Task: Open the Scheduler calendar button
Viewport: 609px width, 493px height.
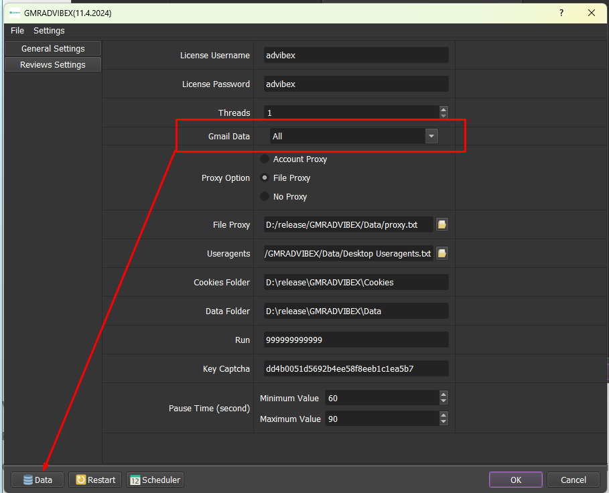Action: point(155,480)
